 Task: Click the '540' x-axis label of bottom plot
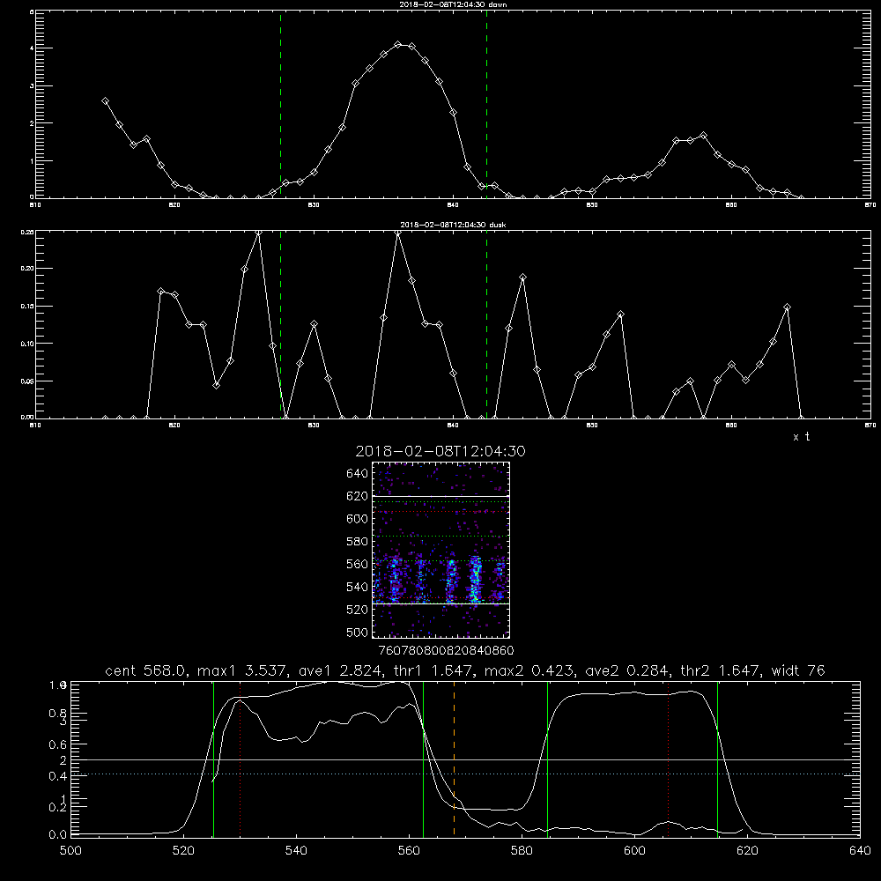(x=296, y=851)
